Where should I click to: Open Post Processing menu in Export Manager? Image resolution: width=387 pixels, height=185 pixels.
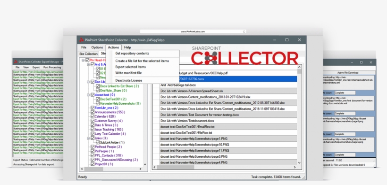click(52, 67)
